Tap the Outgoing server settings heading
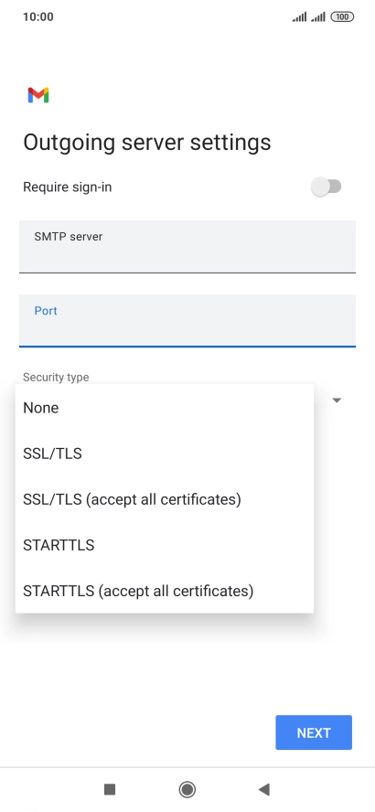 (147, 142)
